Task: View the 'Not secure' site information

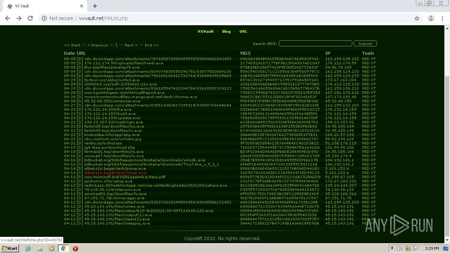Action: pyautogui.click(x=57, y=18)
